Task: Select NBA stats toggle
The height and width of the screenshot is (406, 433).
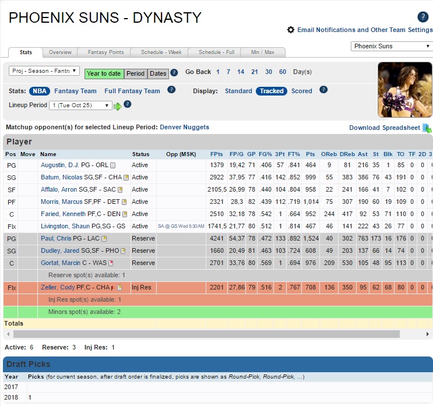Action: click(40, 91)
